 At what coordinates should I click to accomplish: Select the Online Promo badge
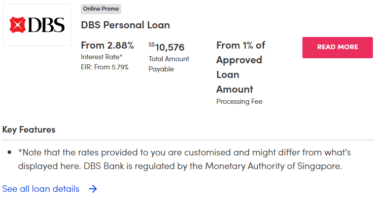(101, 9)
